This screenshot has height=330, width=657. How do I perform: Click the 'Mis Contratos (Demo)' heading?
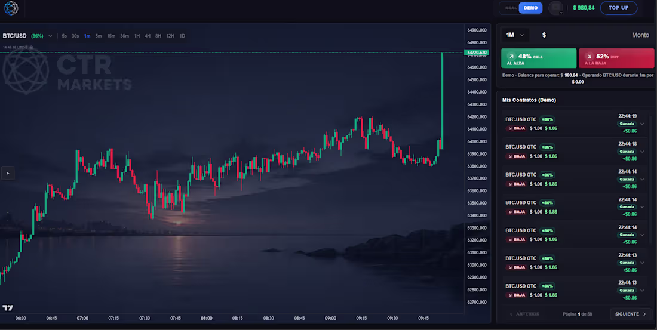(x=529, y=100)
